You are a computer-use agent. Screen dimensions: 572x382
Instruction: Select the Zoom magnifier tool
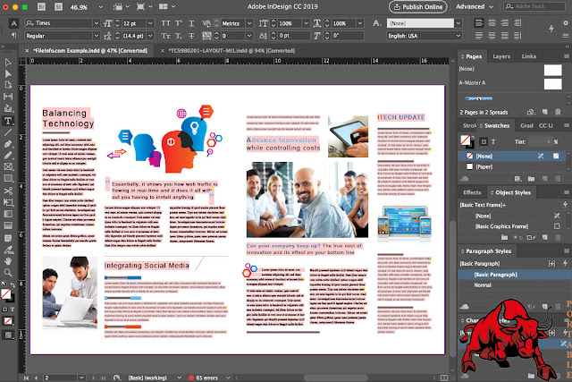click(8, 273)
